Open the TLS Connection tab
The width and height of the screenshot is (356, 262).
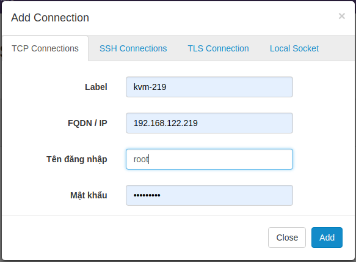point(218,48)
